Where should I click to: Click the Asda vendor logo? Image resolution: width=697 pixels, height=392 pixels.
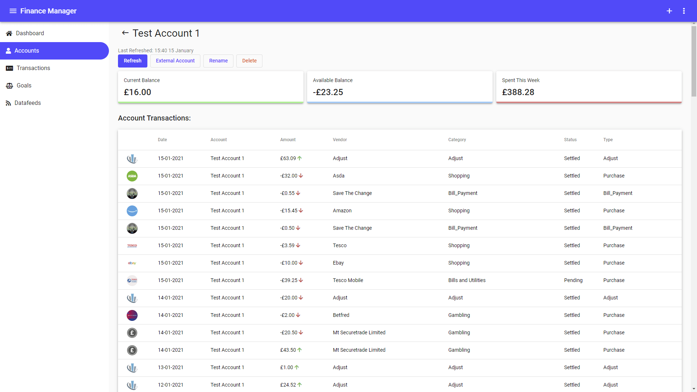click(132, 176)
